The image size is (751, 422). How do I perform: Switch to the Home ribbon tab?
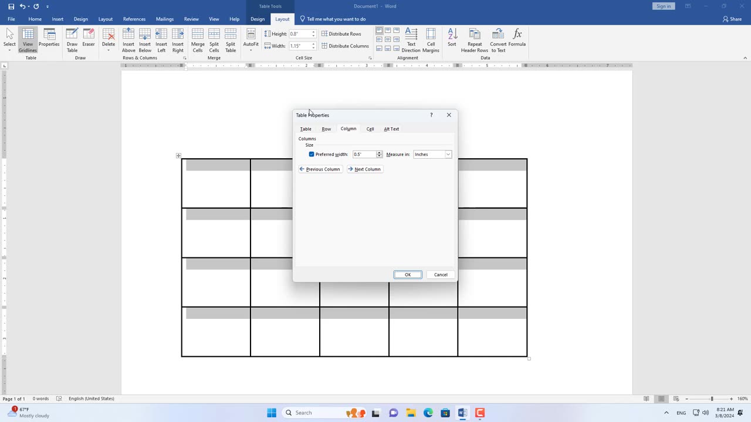(x=35, y=19)
